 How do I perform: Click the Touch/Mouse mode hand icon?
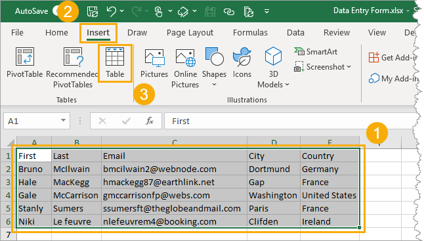tap(158, 11)
